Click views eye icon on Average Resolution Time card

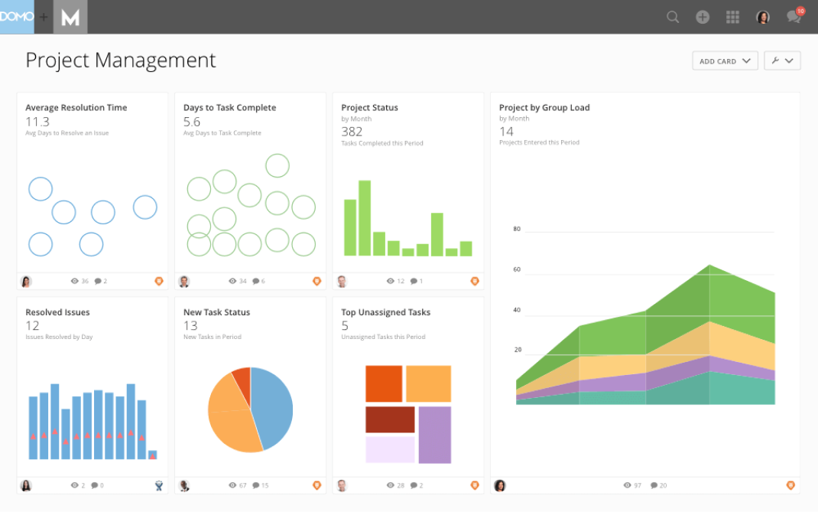pos(75,281)
